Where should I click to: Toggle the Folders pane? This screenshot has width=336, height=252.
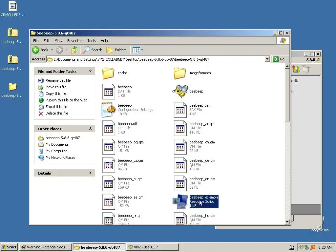(x=116, y=50)
